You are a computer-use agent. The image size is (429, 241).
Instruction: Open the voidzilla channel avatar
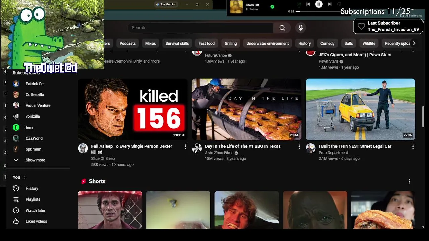16,116
